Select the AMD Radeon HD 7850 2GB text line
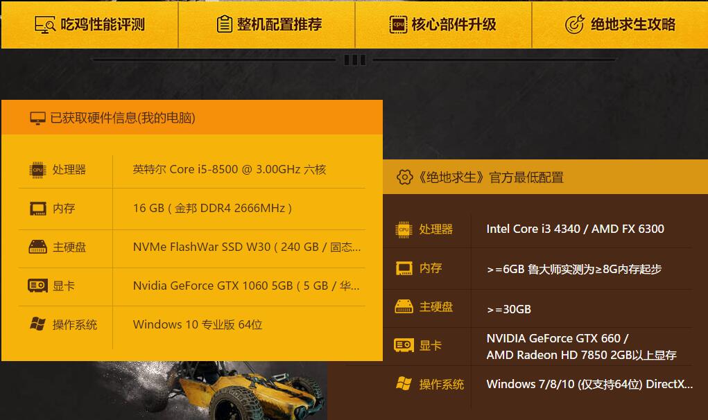The height and width of the screenshot is (420, 708). (x=582, y=355)
